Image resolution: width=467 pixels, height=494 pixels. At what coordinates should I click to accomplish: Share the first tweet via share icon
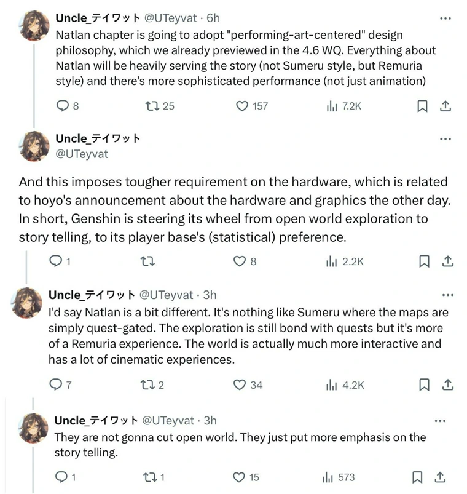coord(445,106)
